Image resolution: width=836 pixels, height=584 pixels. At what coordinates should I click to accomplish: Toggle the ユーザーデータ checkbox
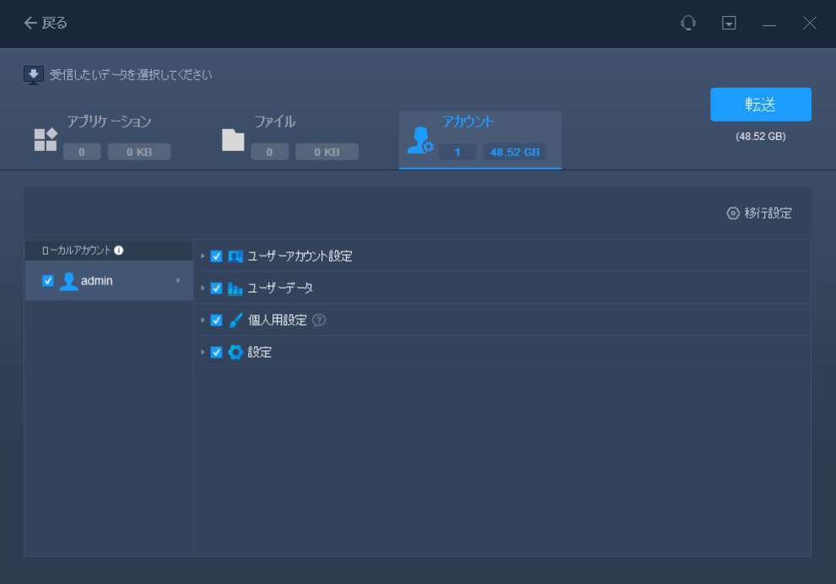(x=217, y=289)
